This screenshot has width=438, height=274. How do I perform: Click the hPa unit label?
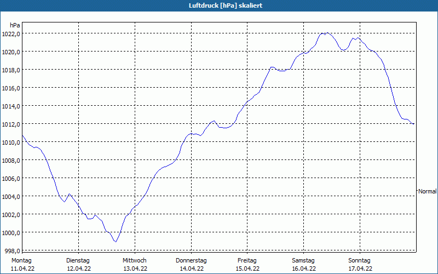15,25
